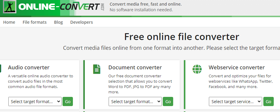The height and width of the screenshot is (112, 280).
Task: Open the File formats menu item
Action: coord(35,22)
